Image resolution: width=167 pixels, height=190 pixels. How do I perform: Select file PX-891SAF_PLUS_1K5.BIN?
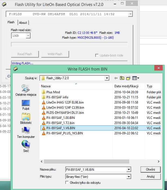(x=64, y=133)
